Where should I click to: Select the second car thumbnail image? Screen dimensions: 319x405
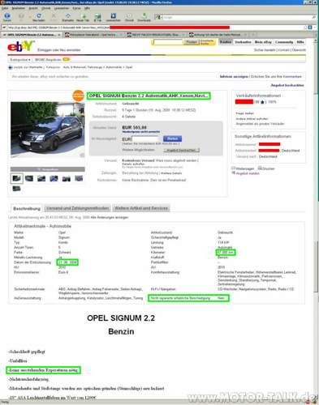29,178
